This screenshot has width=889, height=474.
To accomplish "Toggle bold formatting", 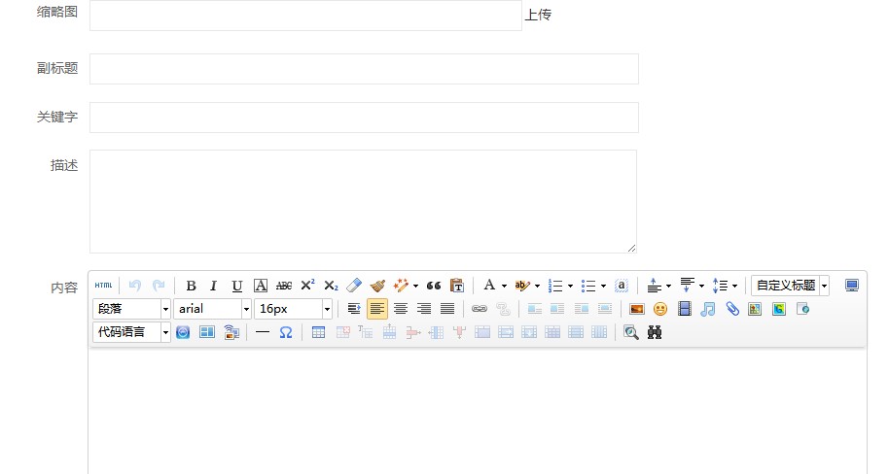I will 191,286.
